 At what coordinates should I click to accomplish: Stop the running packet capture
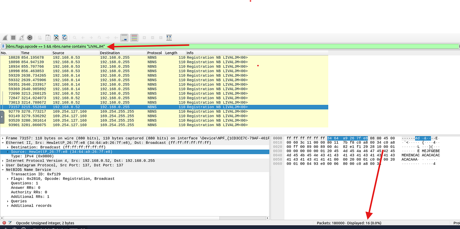pos(13,38)
